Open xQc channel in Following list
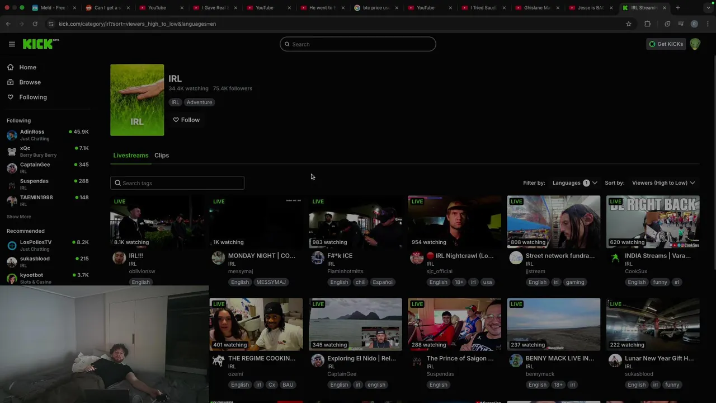The image size is (716, 403). click(48, 151)
